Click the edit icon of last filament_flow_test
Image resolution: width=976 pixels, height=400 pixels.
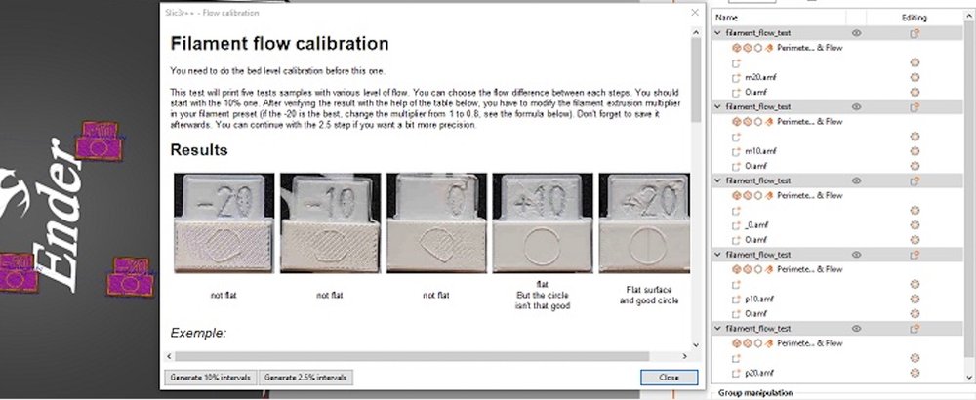click(915, 329)
